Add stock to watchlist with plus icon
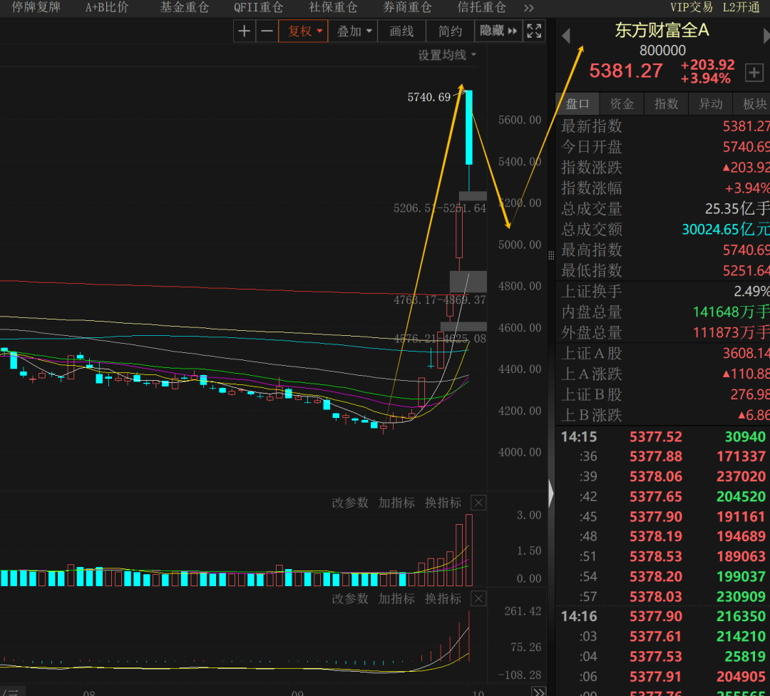 (754, 73)
